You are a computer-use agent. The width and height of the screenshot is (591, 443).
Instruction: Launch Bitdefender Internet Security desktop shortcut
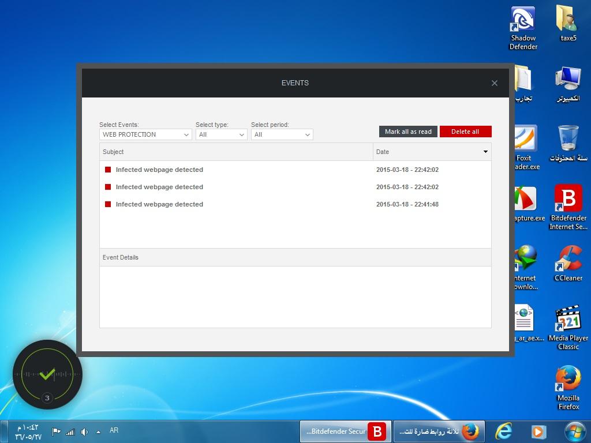tap(568, 208)
